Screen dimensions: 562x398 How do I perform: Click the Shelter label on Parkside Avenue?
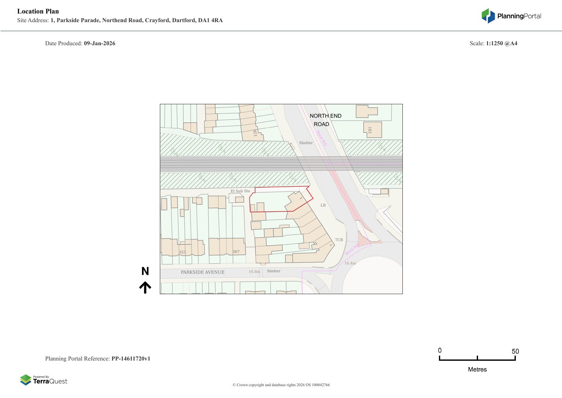click(x=274, y=271)
